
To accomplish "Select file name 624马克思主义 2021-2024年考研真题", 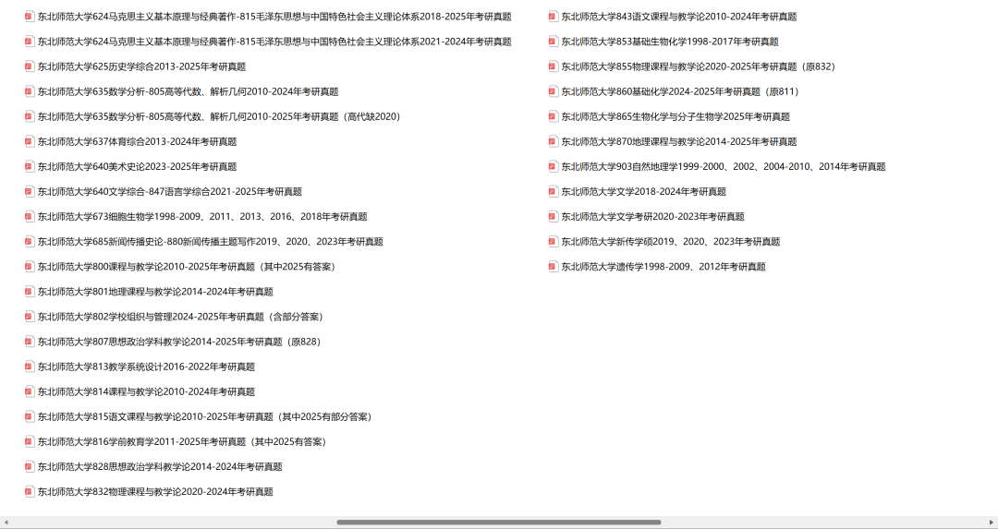I will point(274,42).
